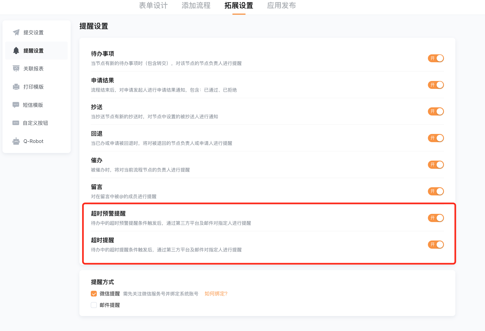Toggle the 申请结果 notification switch
485x331 pixels.
tap(436, 85)
